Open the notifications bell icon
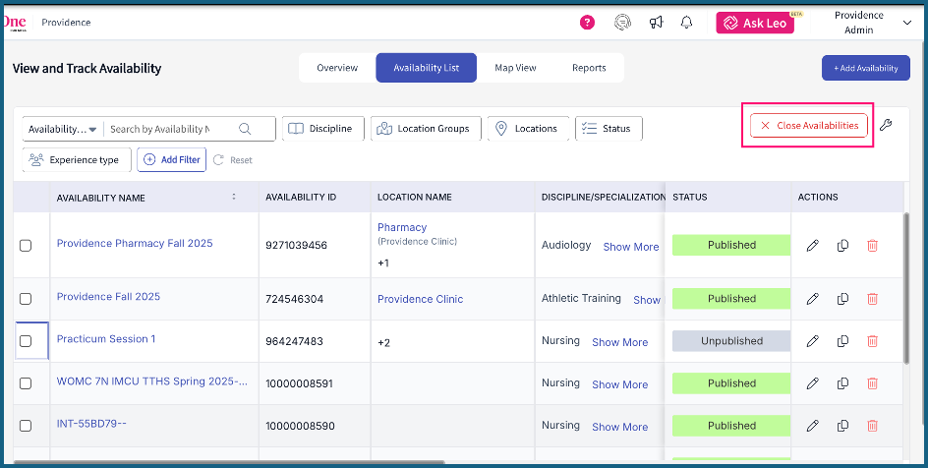This screenshot has height=468, width=928. [x=686, y=23]
